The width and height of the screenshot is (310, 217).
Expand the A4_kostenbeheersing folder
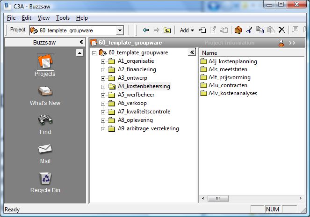[103, 87]
